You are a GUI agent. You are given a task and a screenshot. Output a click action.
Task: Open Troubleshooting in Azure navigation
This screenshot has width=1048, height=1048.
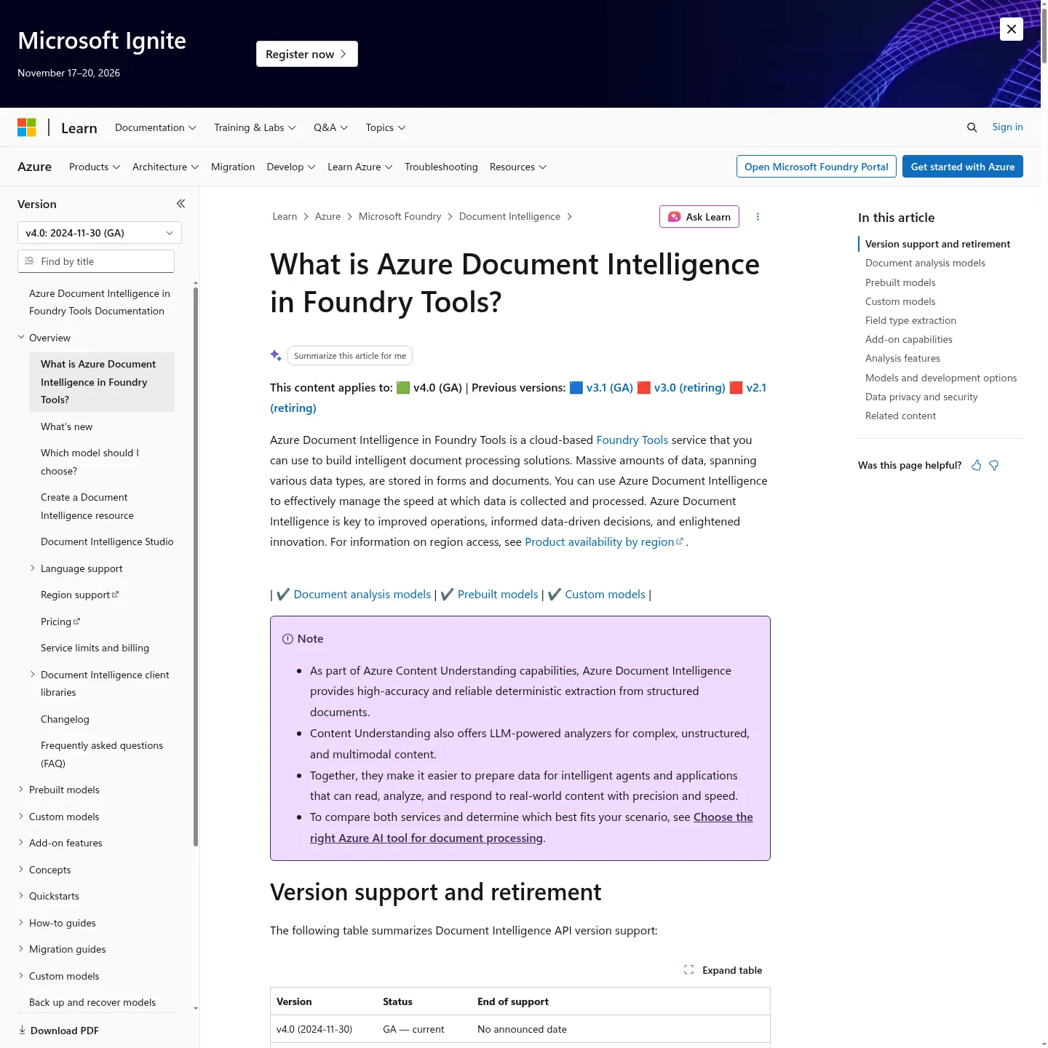point(441,167)
